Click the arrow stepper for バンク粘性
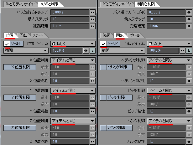The image size is (193, 145). click(189, 142)
